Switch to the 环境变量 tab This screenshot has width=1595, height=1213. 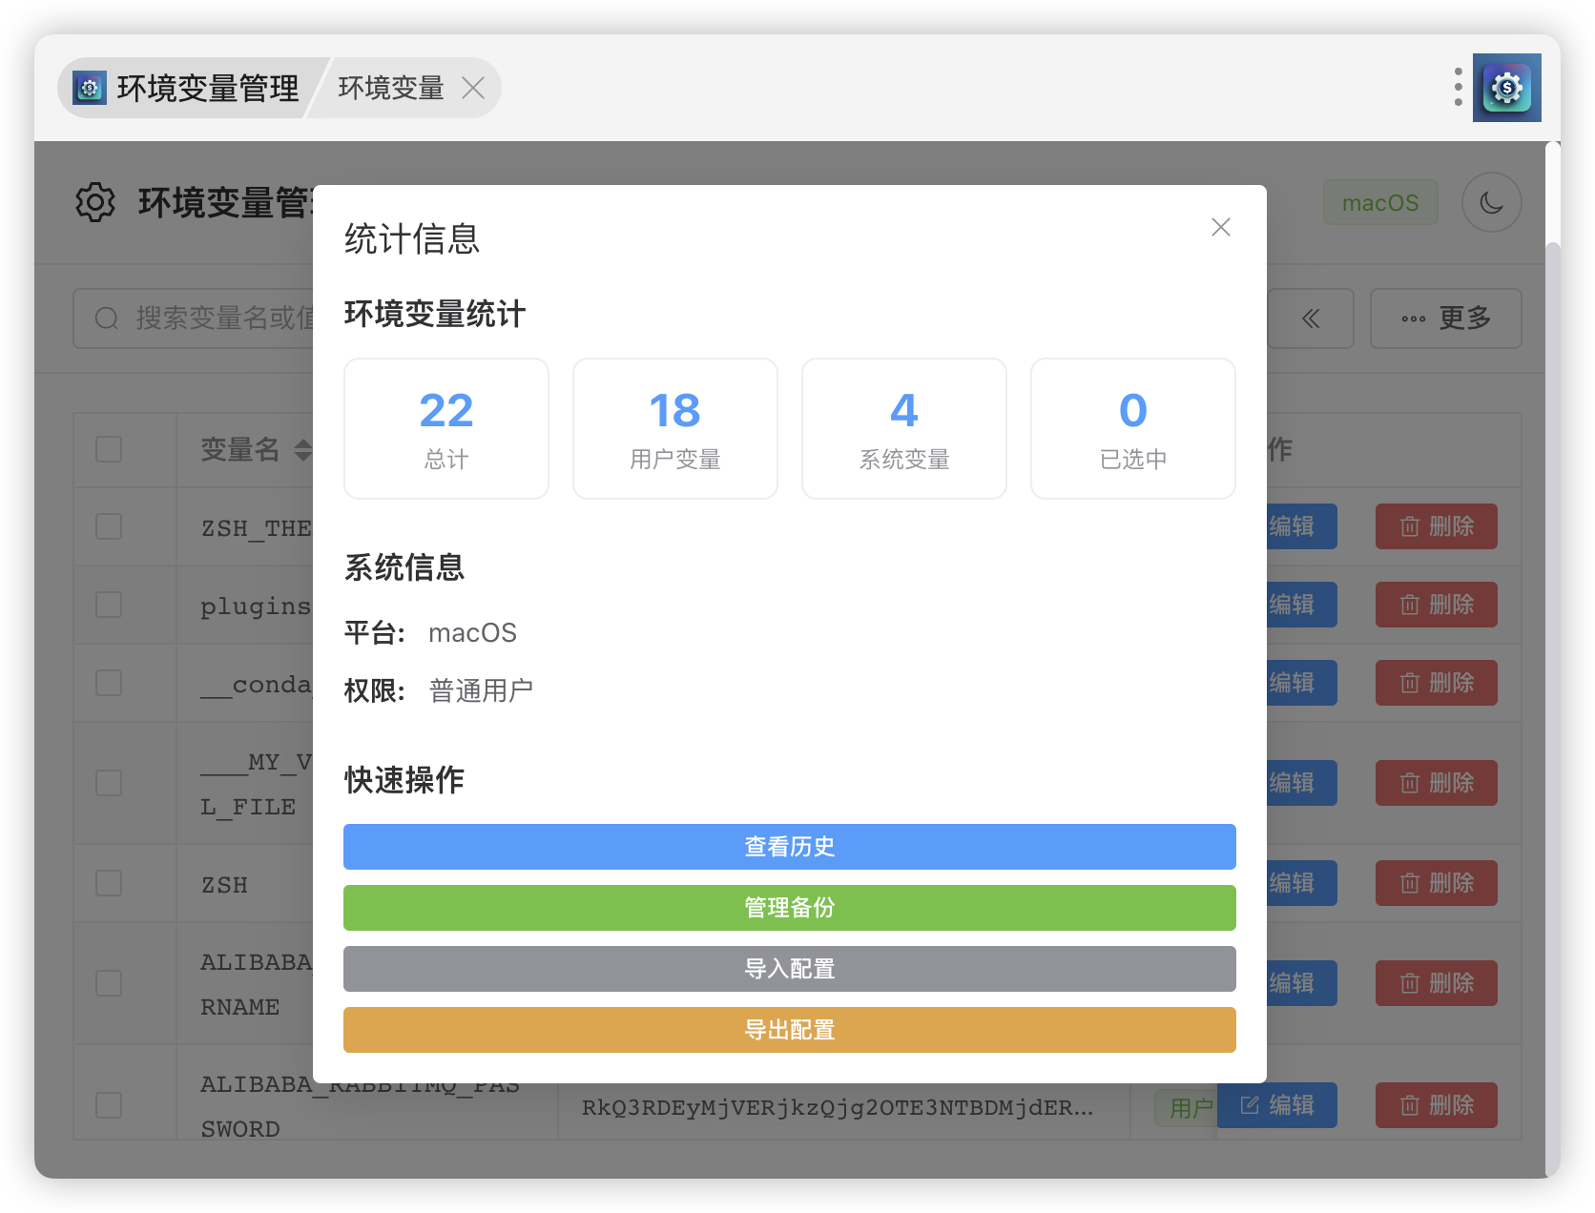tap(391, 88)
